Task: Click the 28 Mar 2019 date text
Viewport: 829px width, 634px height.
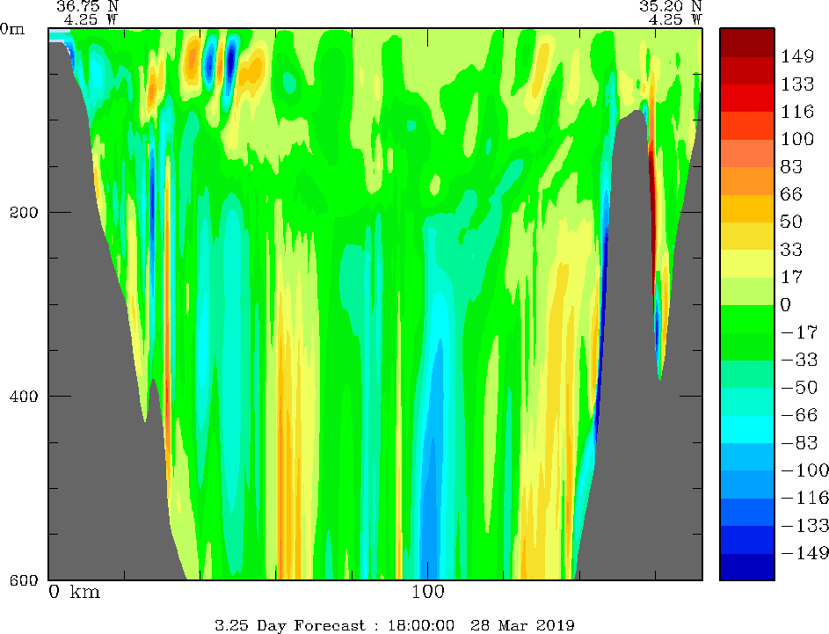Action: [522, 625]
